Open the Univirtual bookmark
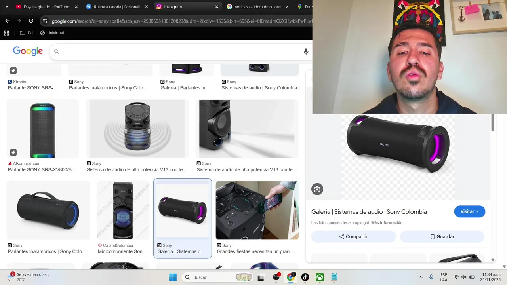Viewport: 507px width, 285px height. pos(52,33)
